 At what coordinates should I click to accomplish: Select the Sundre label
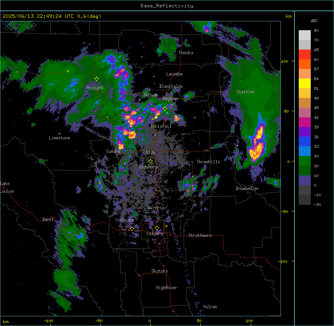(113, 151)
